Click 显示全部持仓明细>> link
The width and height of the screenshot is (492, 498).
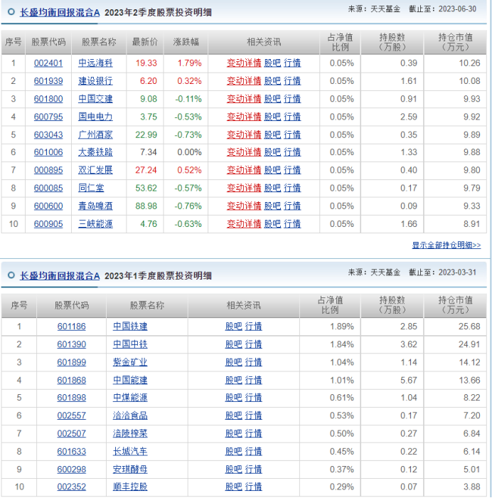click(446, 245)
